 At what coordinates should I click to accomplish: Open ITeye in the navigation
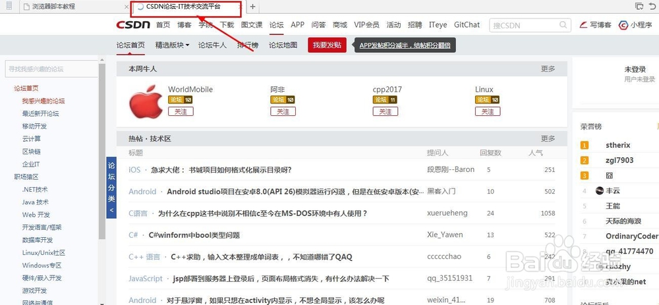tap(438, 25)
